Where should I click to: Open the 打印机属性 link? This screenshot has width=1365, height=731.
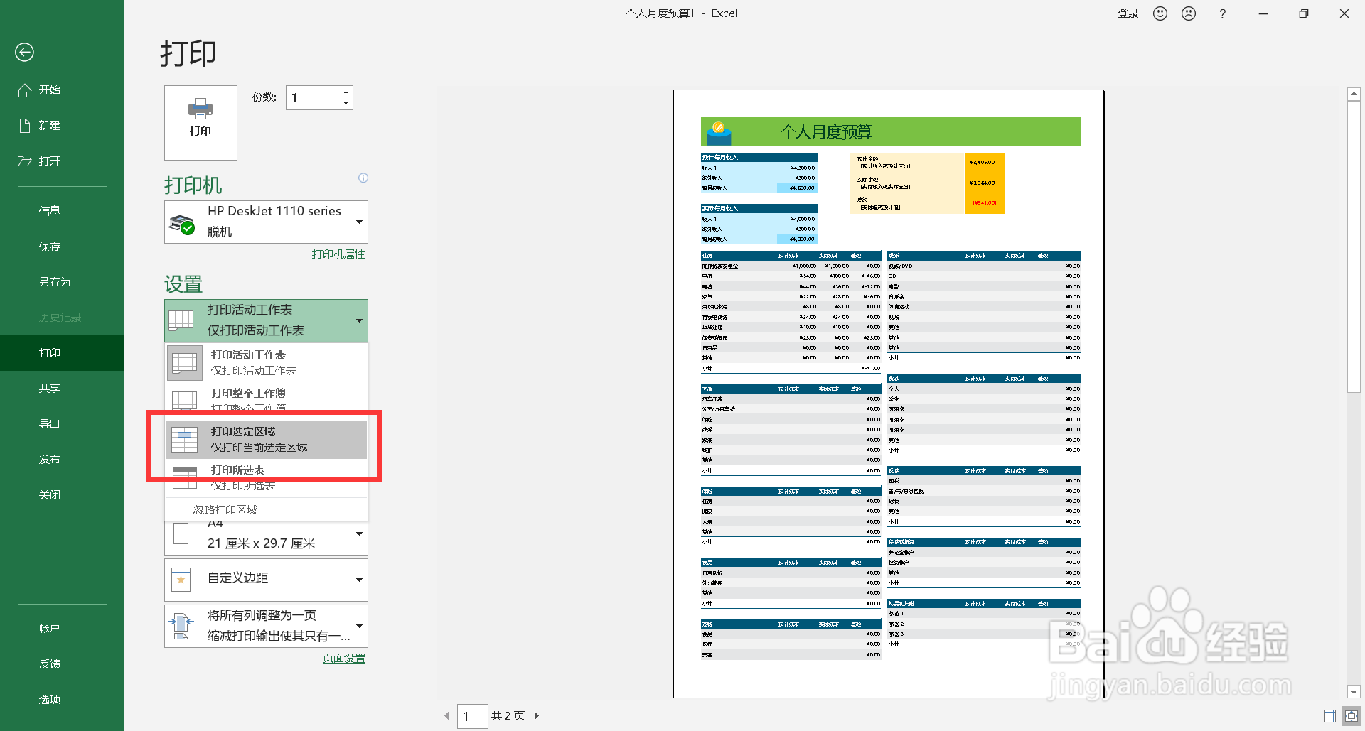point(338,254)
